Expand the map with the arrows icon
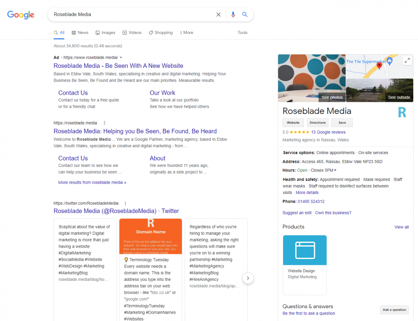This screenshot has width=418, height=321. pyautogui.click(x=407, y=61)
